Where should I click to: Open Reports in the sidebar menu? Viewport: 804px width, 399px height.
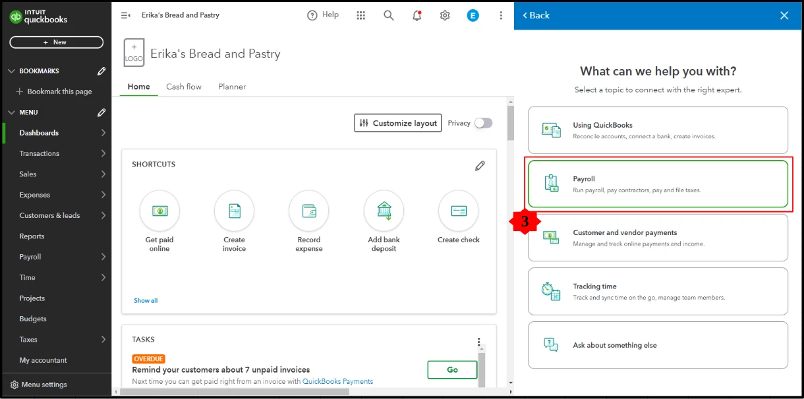pyautogui.click(x=32, y=236)
